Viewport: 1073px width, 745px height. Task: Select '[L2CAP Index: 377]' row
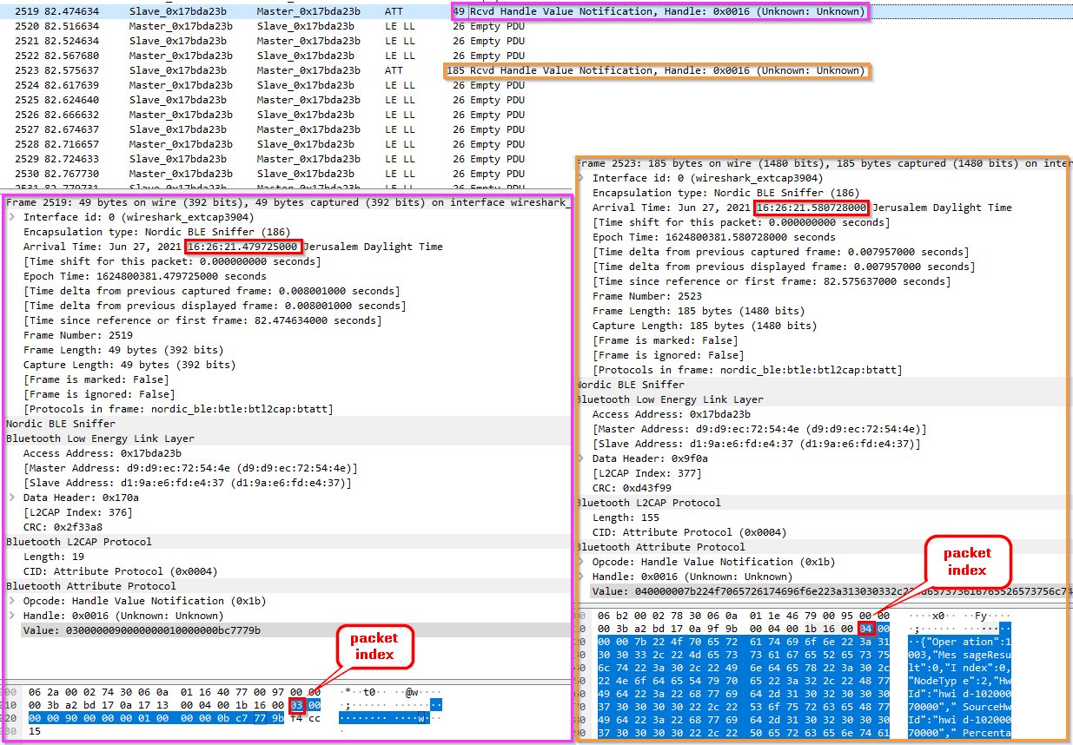pyautogui.click(x=646, y=473)
